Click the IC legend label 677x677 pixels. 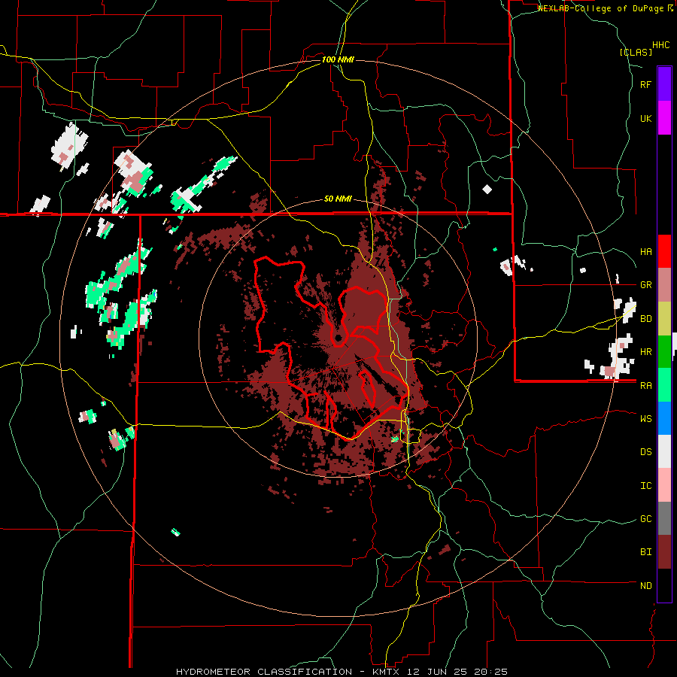645,486
